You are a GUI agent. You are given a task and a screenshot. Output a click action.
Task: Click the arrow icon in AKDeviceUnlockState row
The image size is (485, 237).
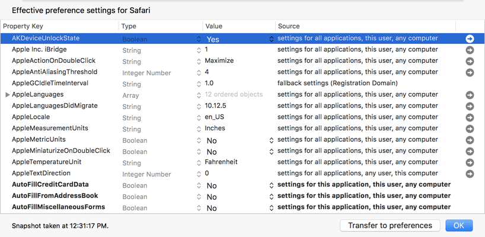tap(470, 39)
